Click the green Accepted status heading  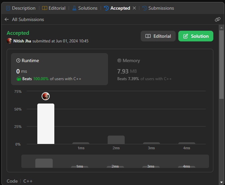coord(18,33)
